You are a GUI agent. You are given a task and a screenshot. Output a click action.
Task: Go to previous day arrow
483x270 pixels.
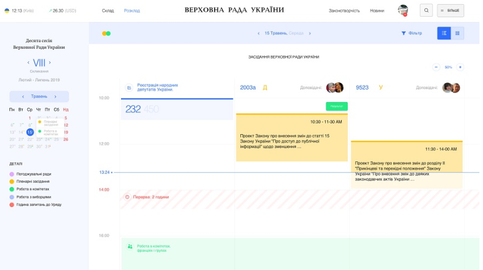259,33
